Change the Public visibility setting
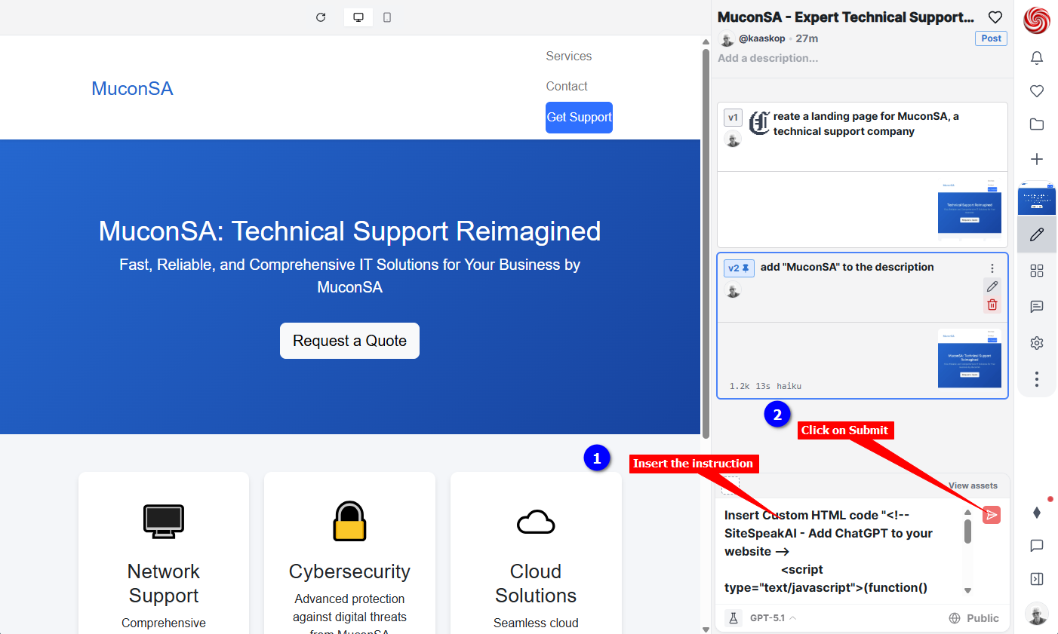 click(x=973, y=618)
